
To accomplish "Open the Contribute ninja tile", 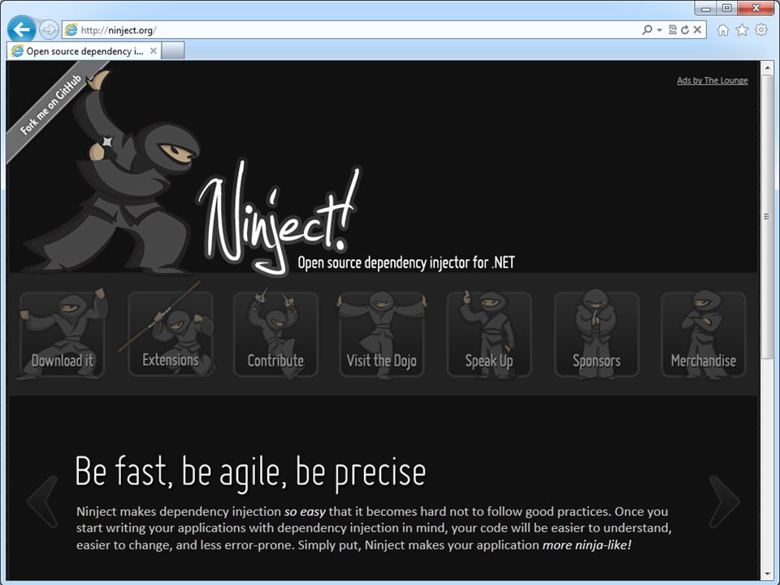I will (x=275, y=334).
